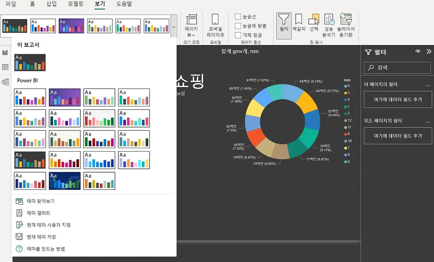
Task: Apply the dark blue textured theme thumbnail
Action: [x=65, y=181]
